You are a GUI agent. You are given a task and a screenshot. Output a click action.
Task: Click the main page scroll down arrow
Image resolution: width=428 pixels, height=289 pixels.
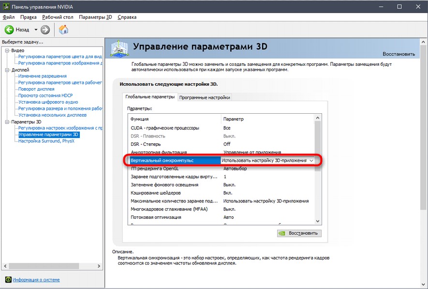423,284
